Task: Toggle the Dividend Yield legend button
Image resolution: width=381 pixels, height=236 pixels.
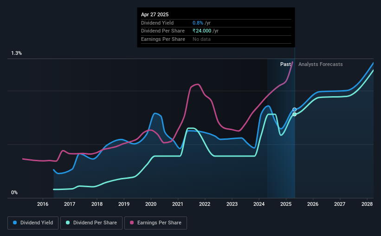Action: click(33, 223)
